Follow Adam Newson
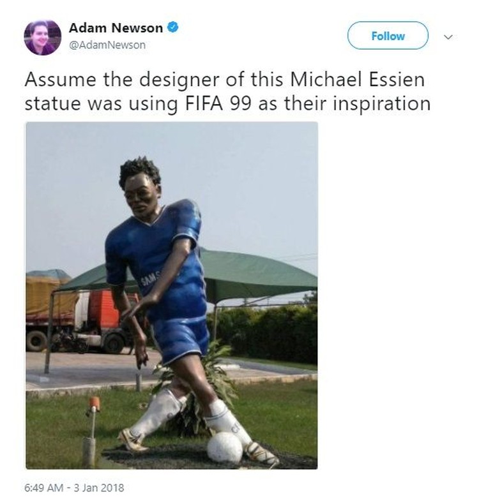 [x=388, y=36]
